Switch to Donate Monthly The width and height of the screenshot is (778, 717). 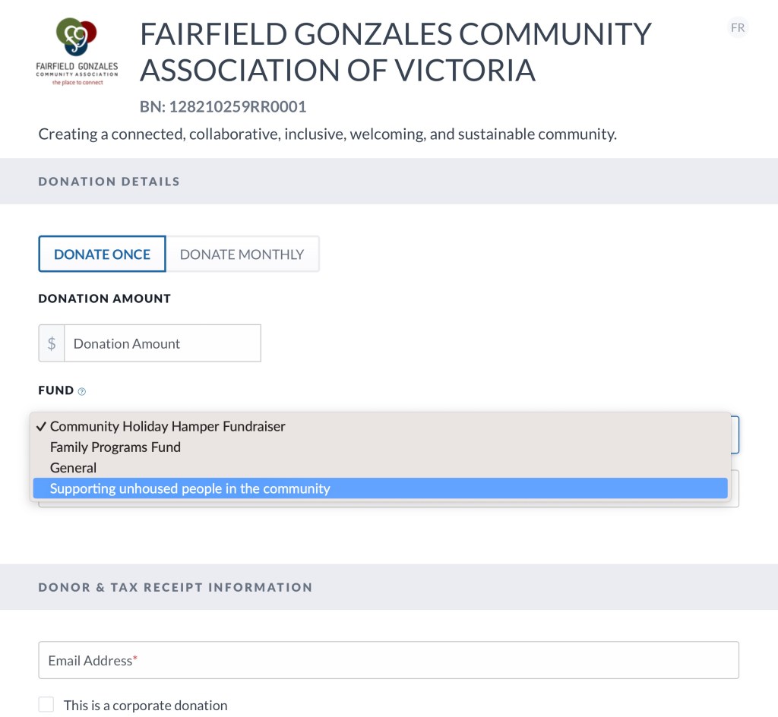coord(242,254)
